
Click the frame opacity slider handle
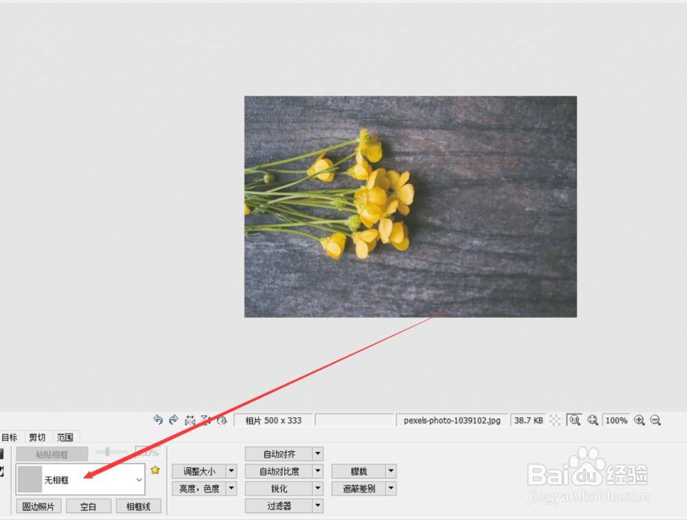coord(107,452)
